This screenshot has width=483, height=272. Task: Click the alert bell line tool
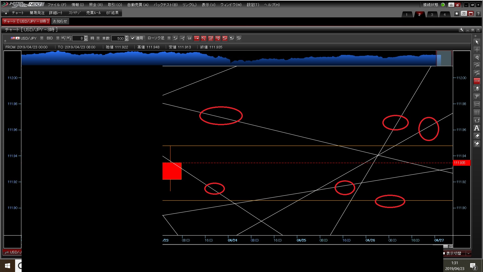coord(477,89)
